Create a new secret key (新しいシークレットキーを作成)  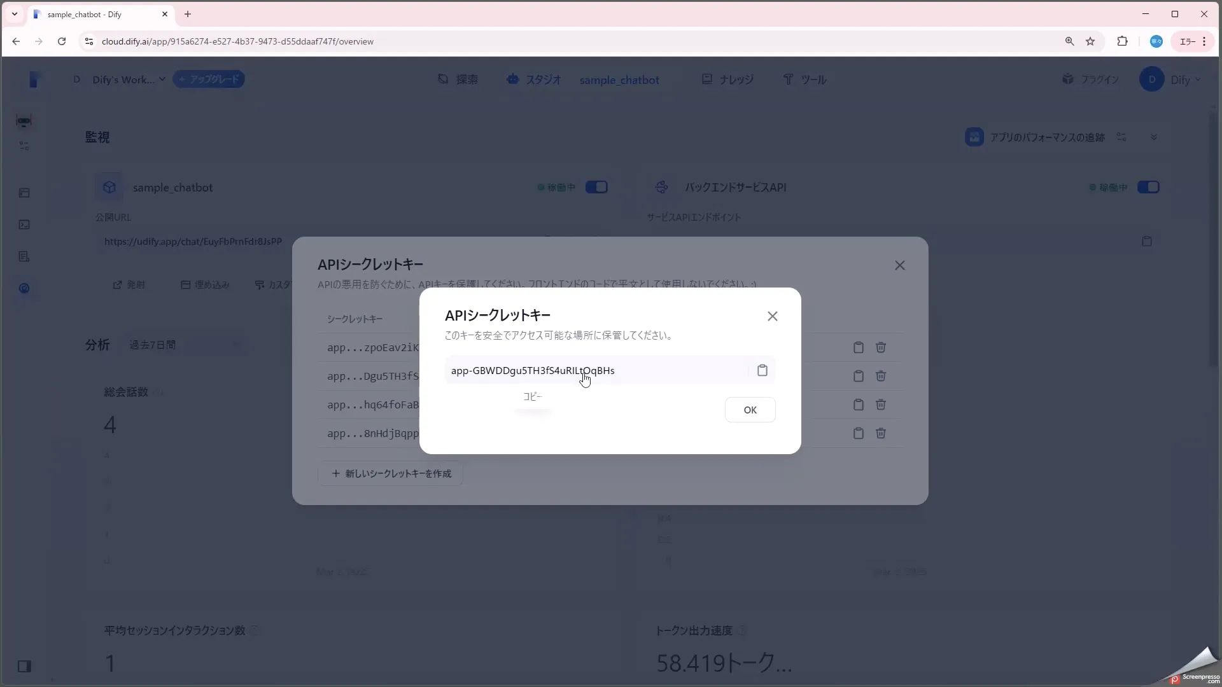point(390,473)
